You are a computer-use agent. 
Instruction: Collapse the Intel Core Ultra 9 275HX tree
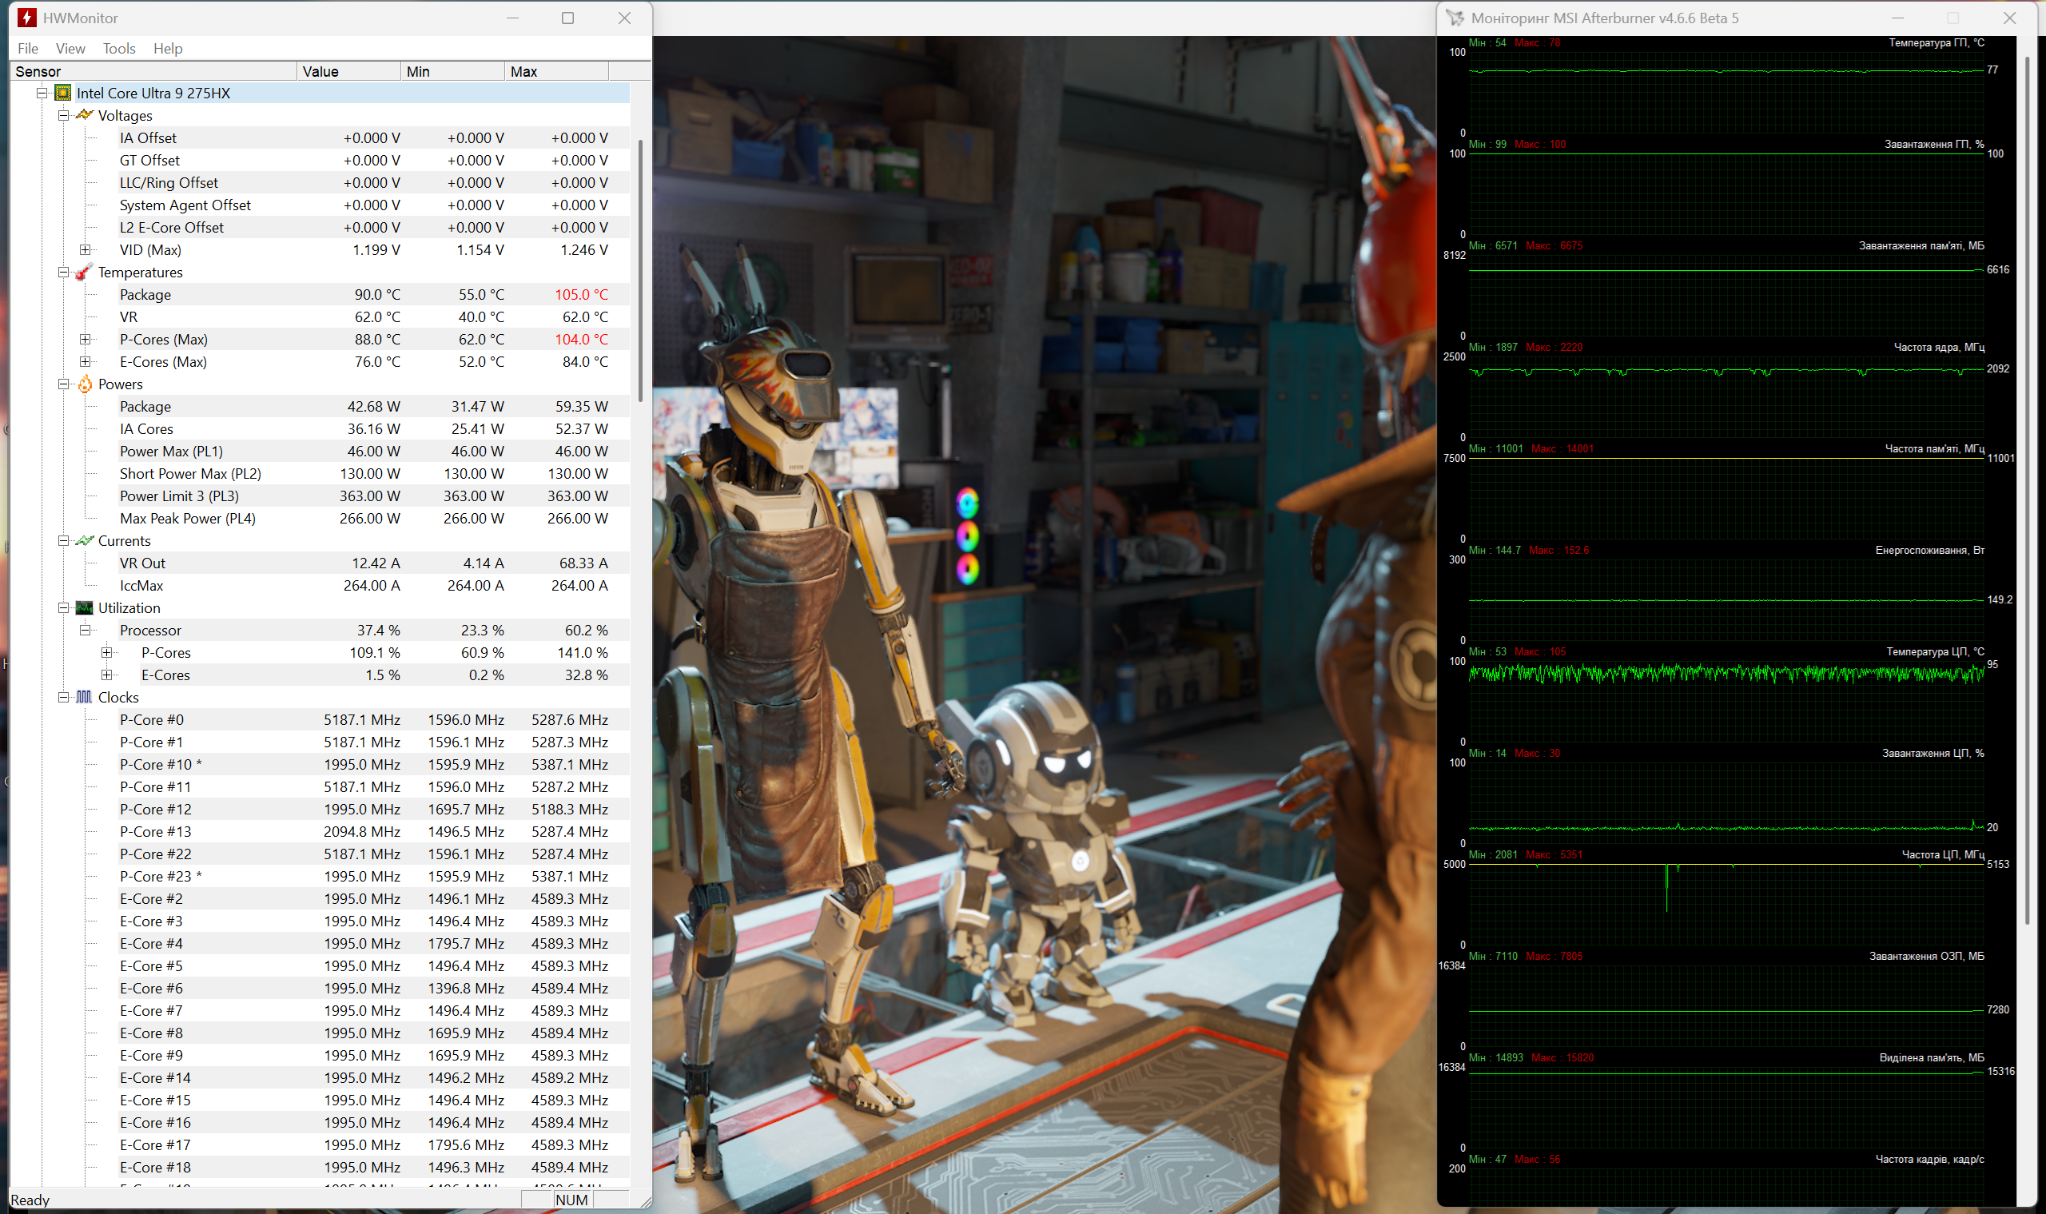pyautogui.click(x=42, y=94)
